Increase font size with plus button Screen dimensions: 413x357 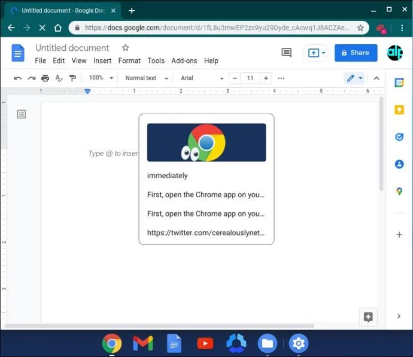[266, 78]
